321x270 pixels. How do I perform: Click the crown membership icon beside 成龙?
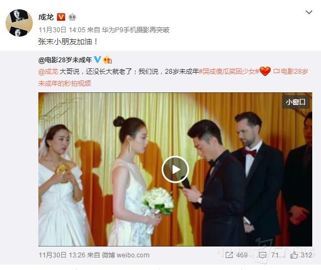click(72, 17)
